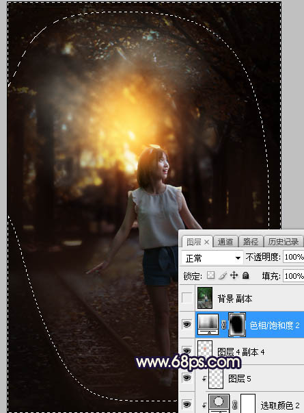The width and height of the screenshot is (304, 413).
Task: Select the 图层 5 layer thumbnail
Action: 216,377
